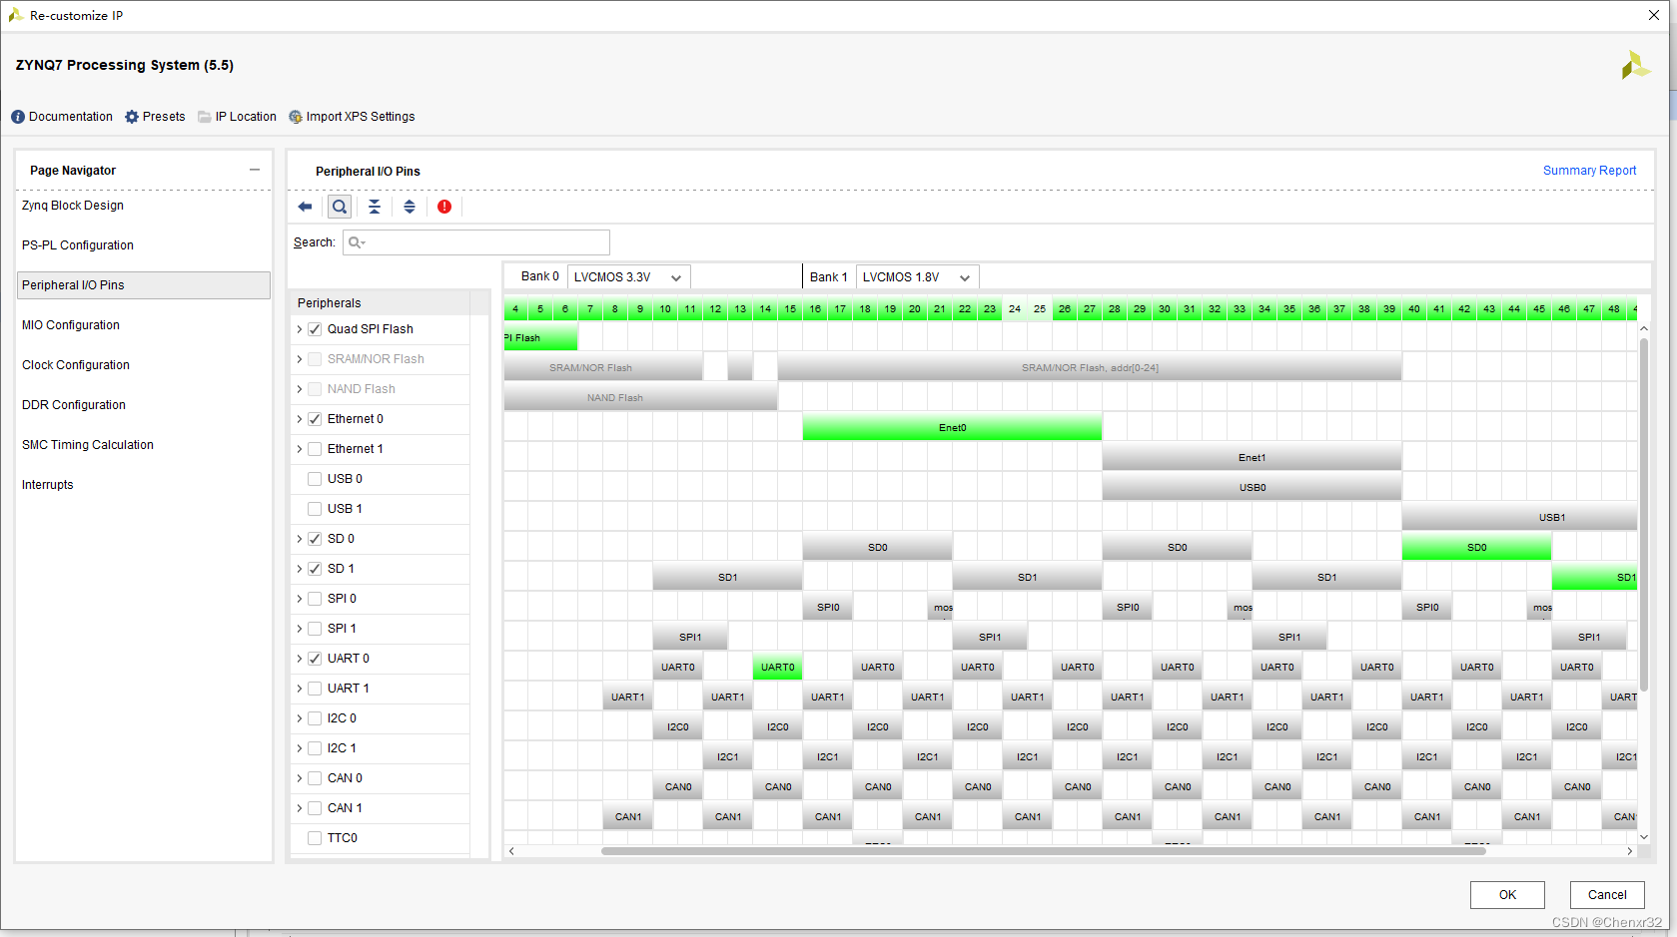Screen dimensions: 1677x937
Task: Click the Xilinx logo icon
Action: pyautogui.click(x=1635, y=66)
